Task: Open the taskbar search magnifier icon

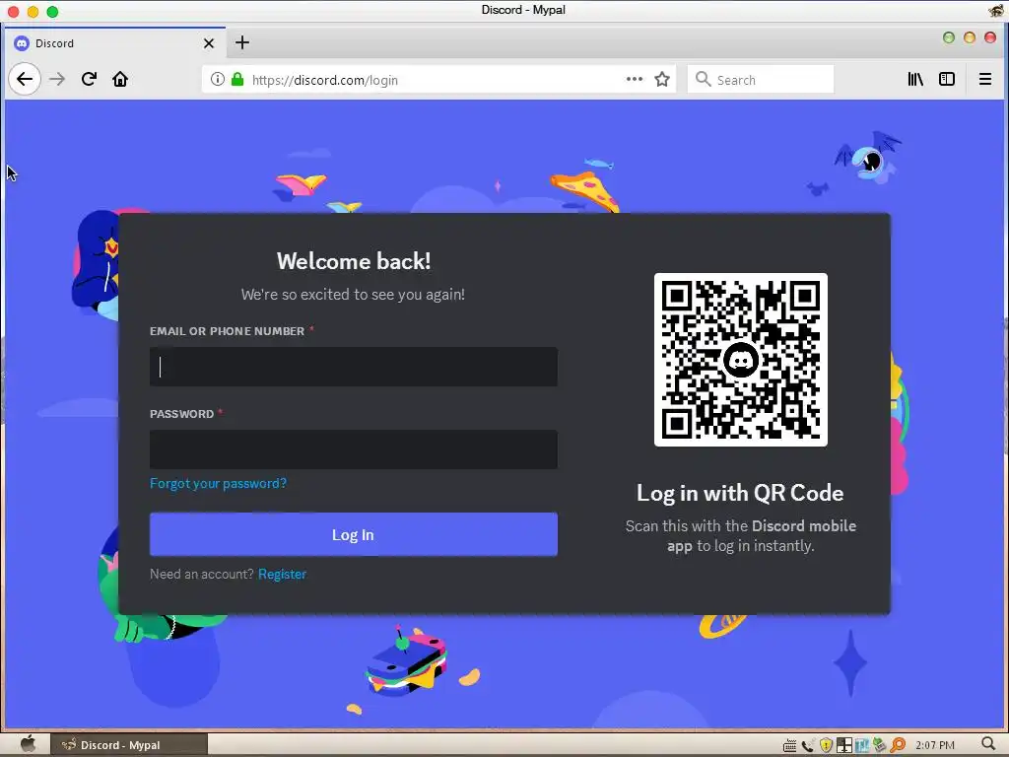Action: pos(988,745)
